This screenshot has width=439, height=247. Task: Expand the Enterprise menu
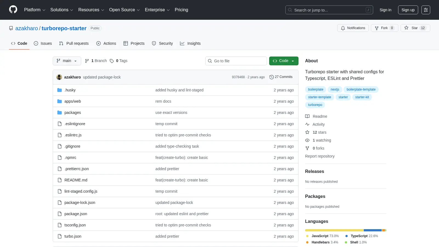pyautogui.click(x=157, y=10)
